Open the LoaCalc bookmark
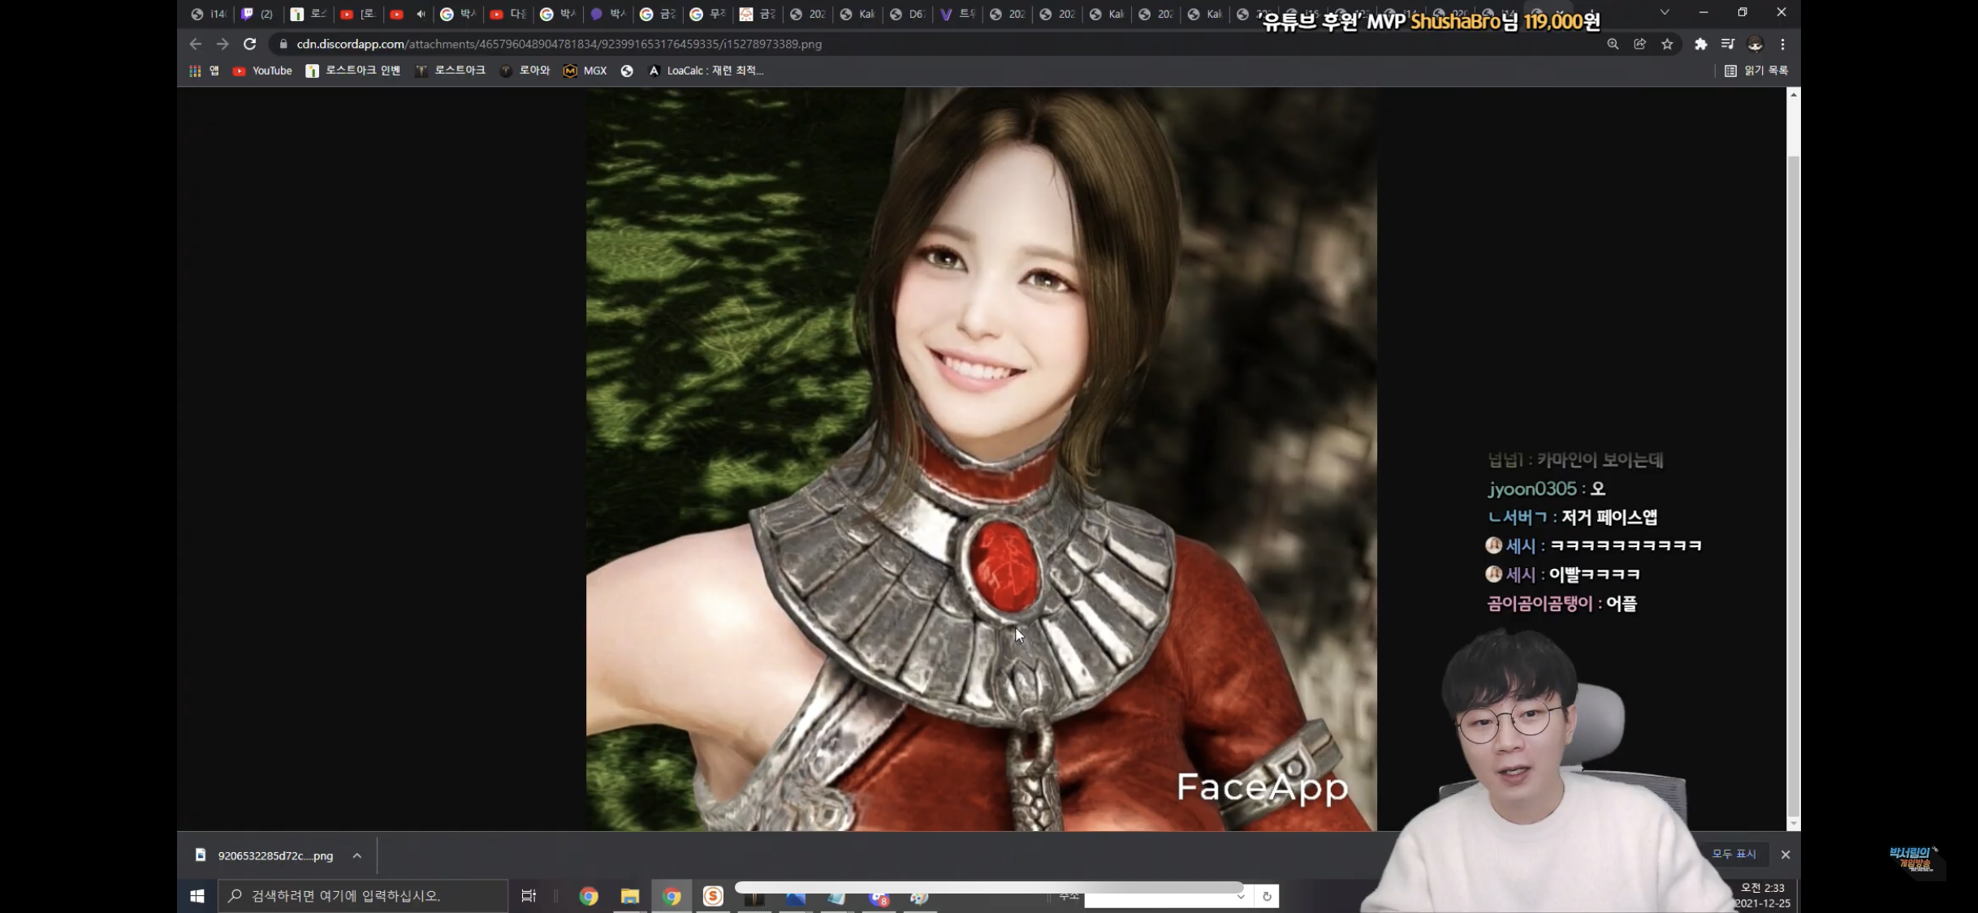This screenshot has height=913, width=1978. [706, 71]
